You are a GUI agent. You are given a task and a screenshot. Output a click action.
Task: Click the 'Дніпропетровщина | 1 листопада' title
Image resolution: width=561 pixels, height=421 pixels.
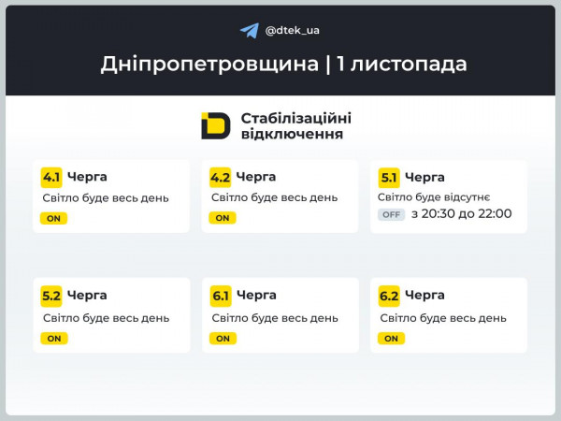tap(284, 65)
